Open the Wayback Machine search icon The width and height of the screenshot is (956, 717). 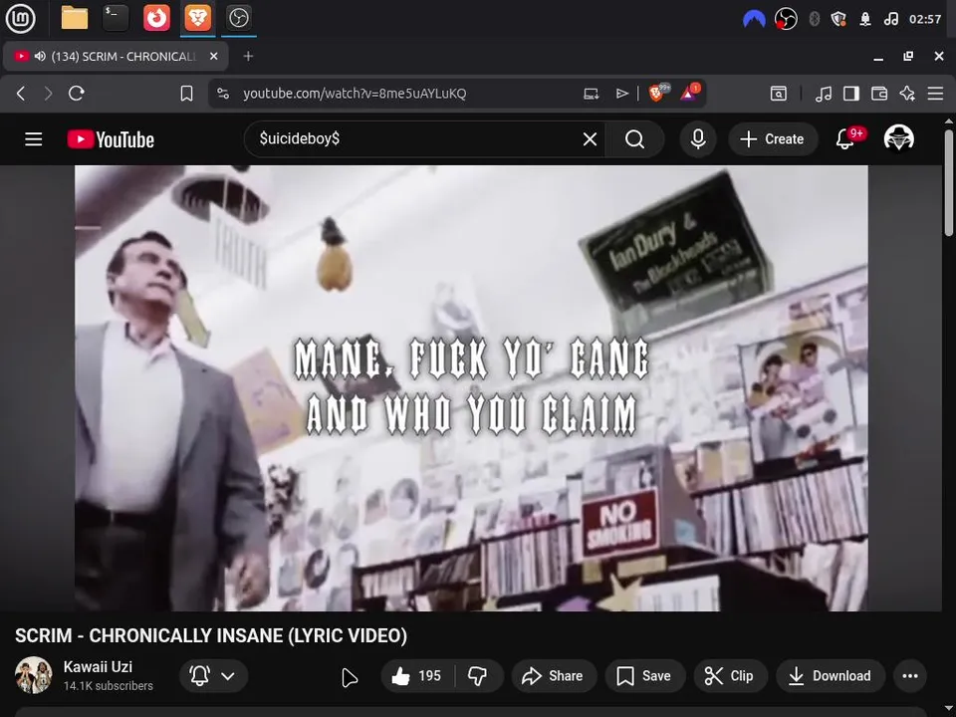779,94
